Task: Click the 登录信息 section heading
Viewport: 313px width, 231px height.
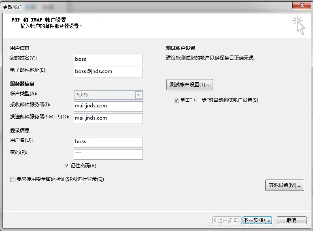Action: tap(20, 130)
